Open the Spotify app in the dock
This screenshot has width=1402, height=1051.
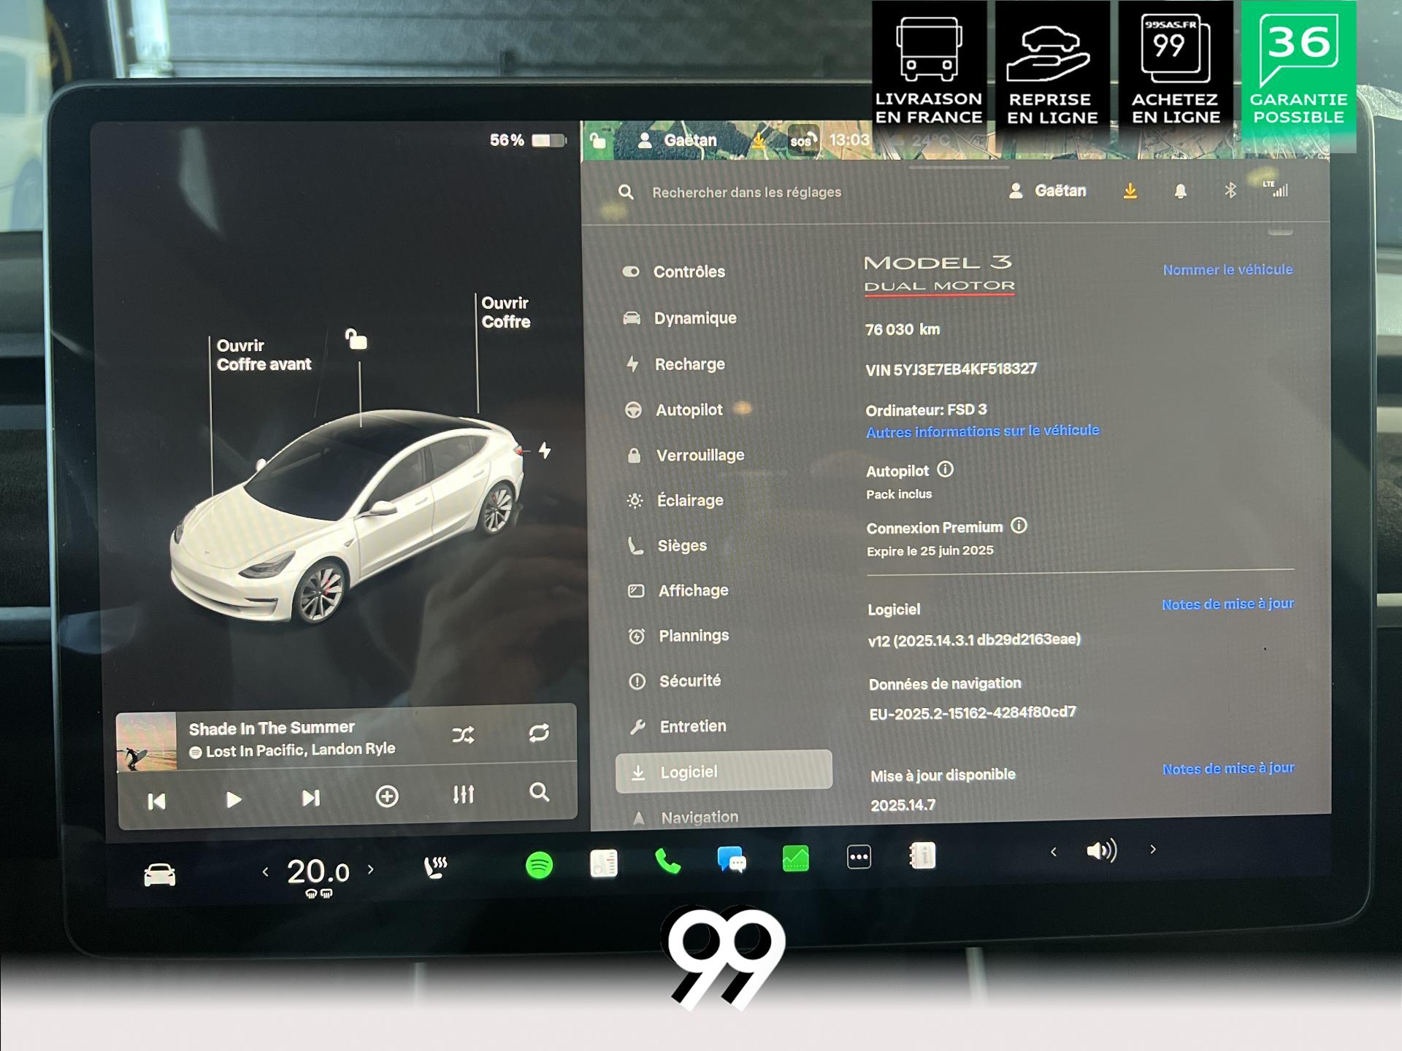click(x=539, y=865)
